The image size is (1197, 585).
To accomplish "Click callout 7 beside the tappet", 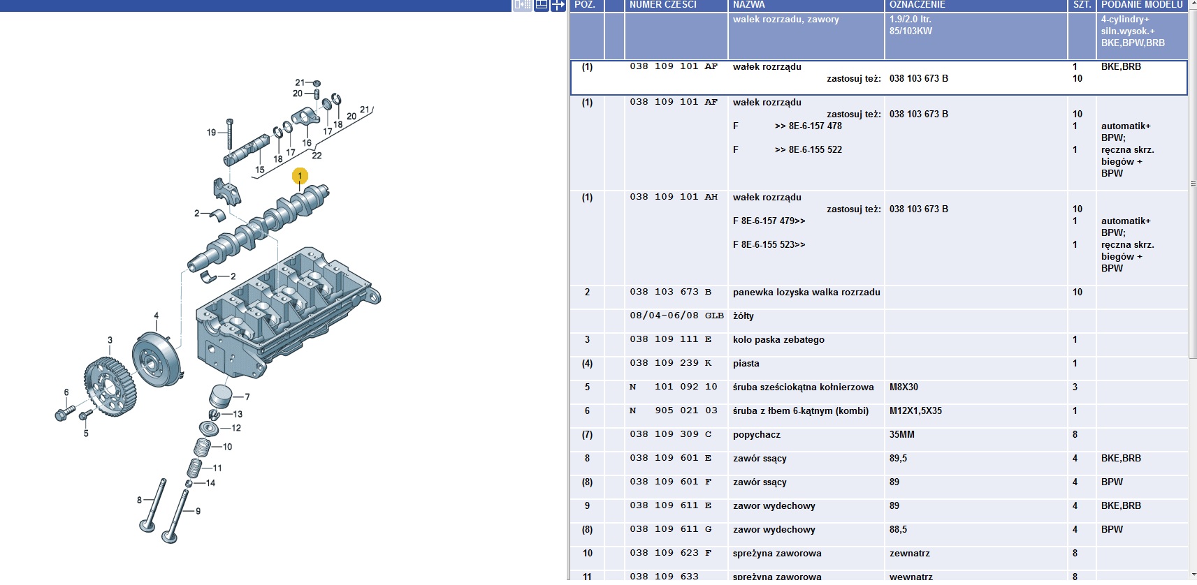I will point(247,397).
